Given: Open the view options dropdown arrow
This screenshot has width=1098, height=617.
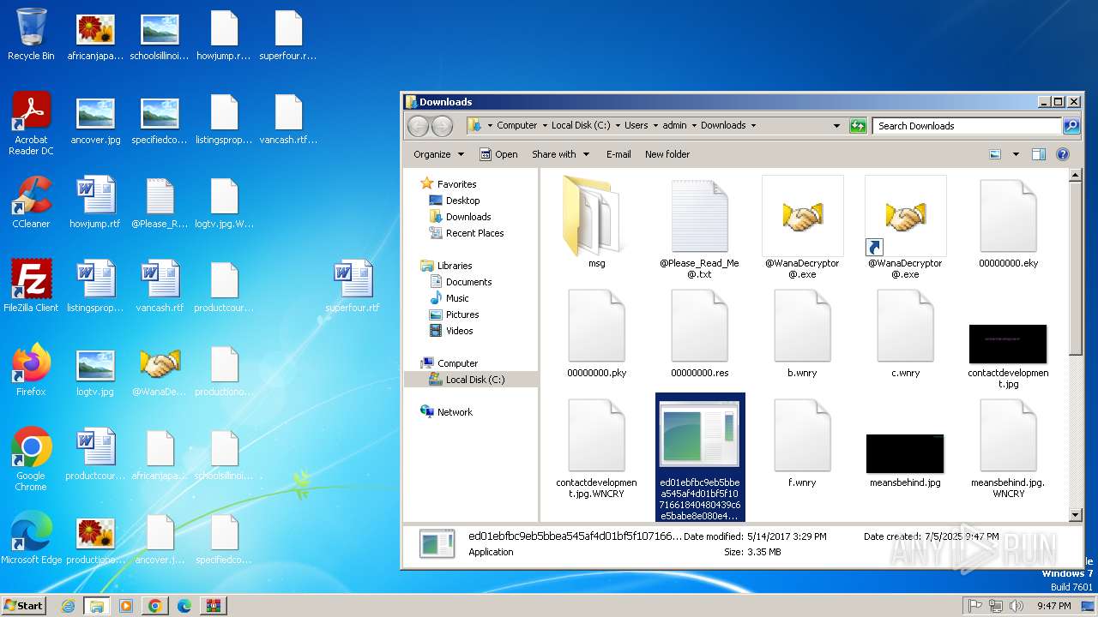Looking at the screenshot, I should 1016,154.
